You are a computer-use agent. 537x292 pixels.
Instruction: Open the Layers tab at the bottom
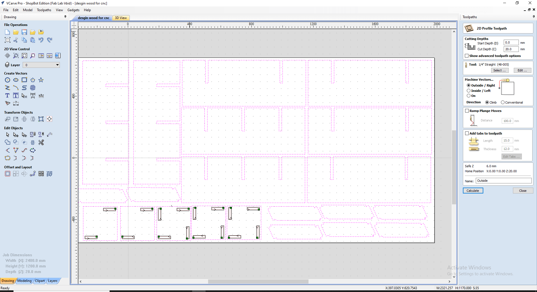(x=53, y=281)
